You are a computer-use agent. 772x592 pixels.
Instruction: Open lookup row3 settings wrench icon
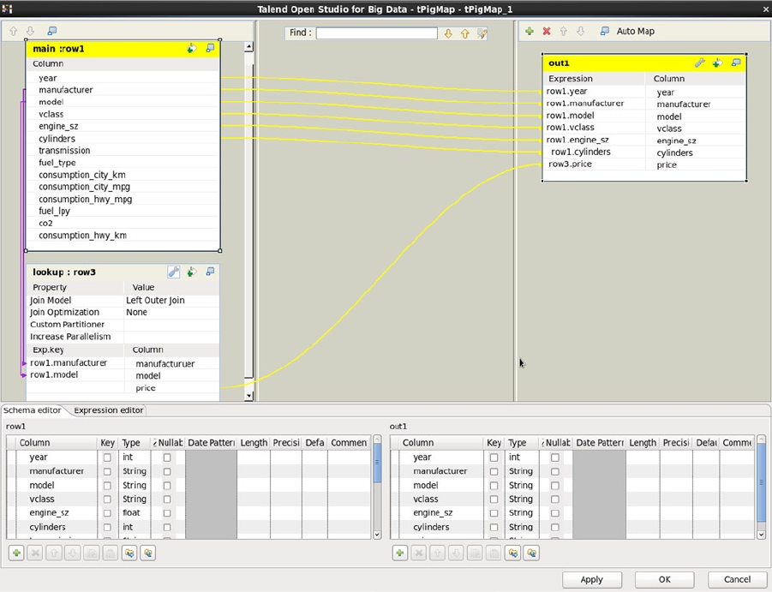[173, 272]
